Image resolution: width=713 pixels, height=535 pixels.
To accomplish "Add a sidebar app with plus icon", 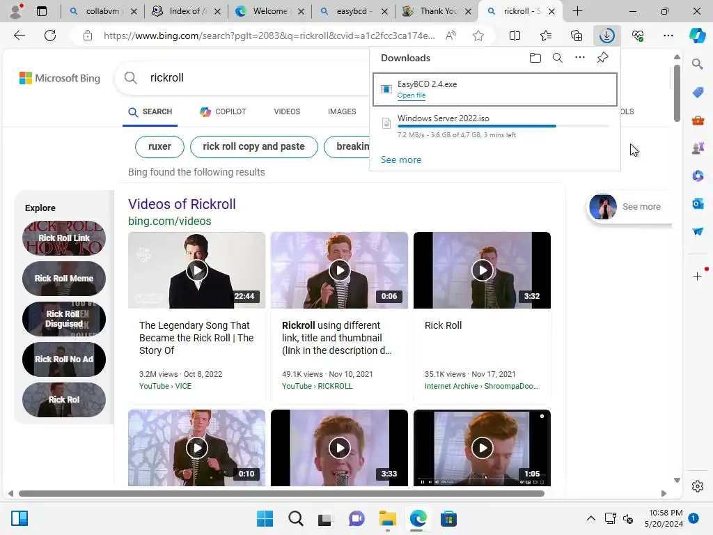I will (x=698, y=276).
